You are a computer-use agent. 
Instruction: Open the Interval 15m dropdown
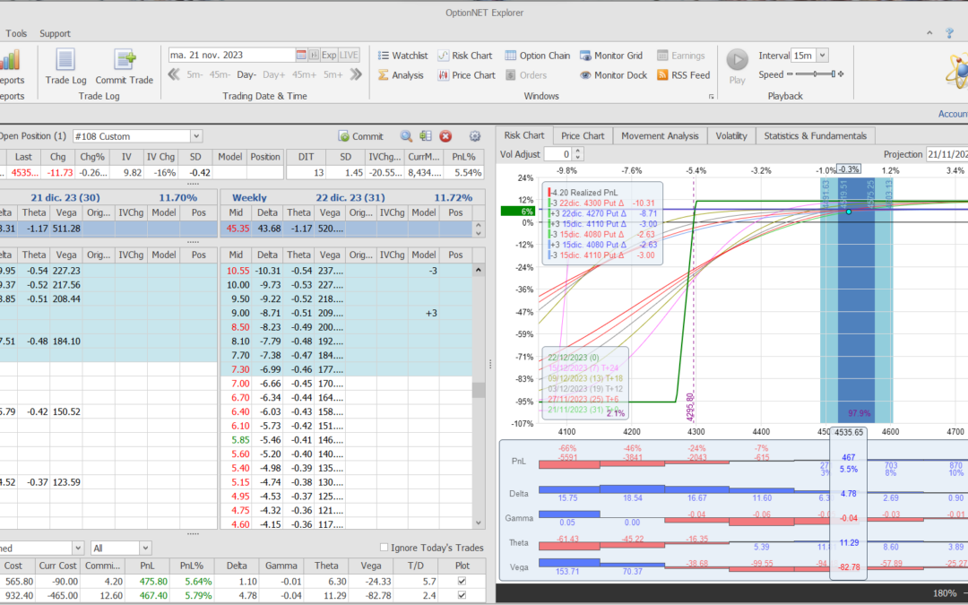(822, 56)
